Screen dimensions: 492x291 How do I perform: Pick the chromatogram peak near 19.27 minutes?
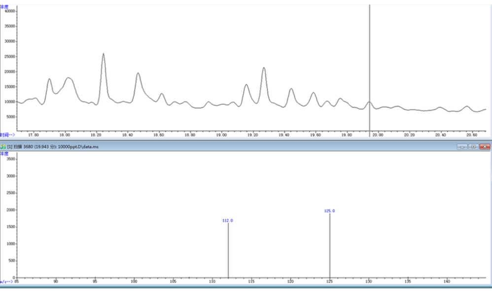click(264, 68)
